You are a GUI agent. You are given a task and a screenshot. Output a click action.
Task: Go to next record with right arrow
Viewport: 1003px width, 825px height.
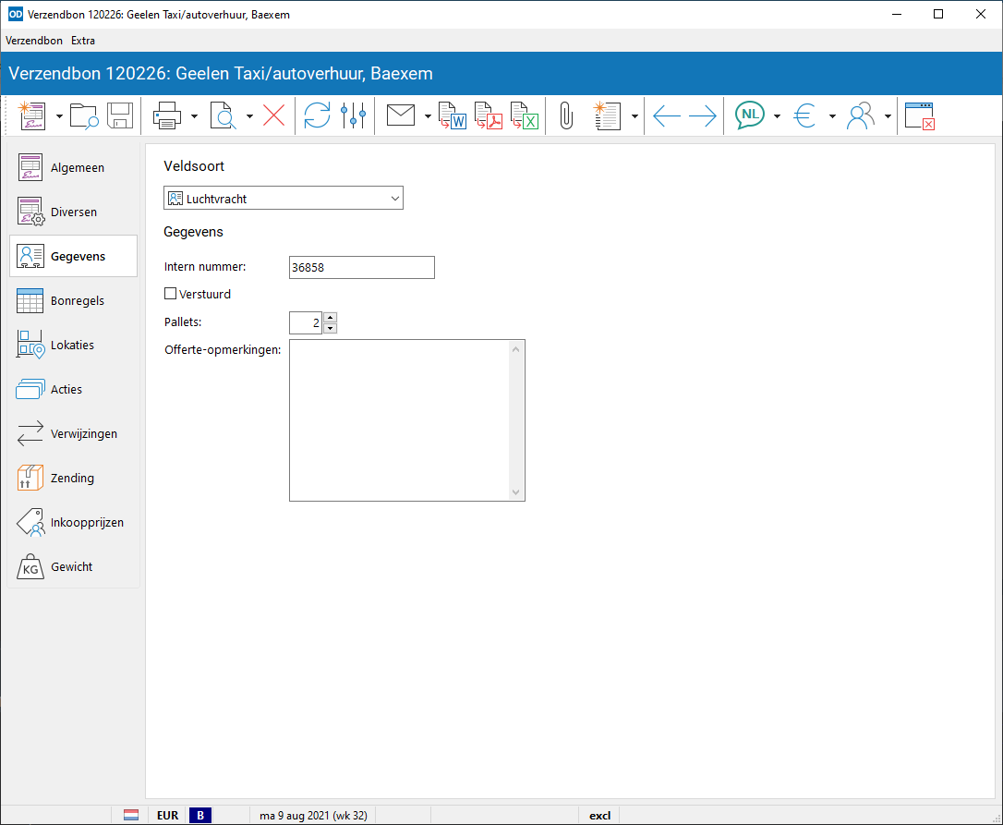[702, 115]
